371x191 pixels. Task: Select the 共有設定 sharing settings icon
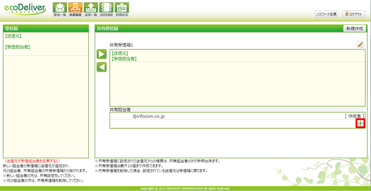point(75,10)
